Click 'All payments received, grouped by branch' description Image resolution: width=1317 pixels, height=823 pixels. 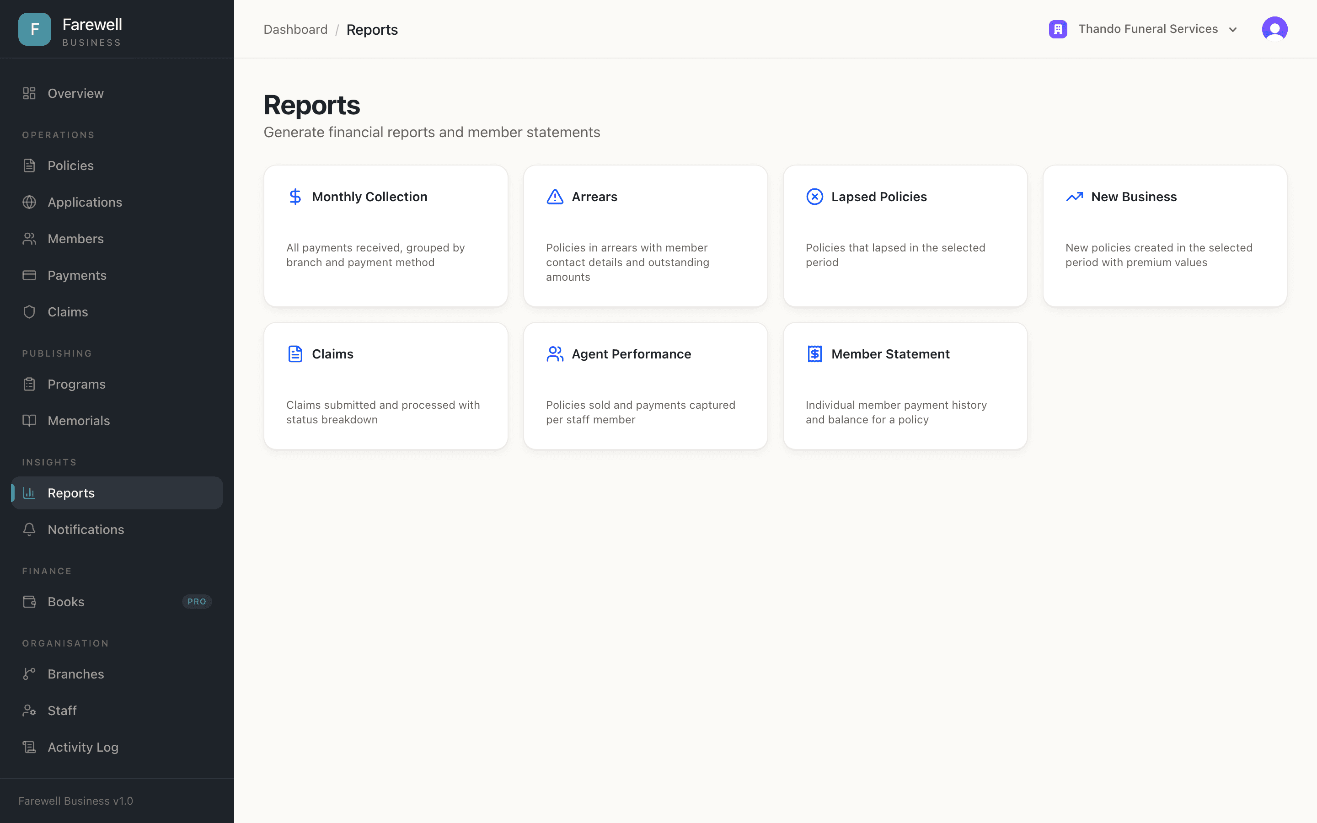[375, 255]
